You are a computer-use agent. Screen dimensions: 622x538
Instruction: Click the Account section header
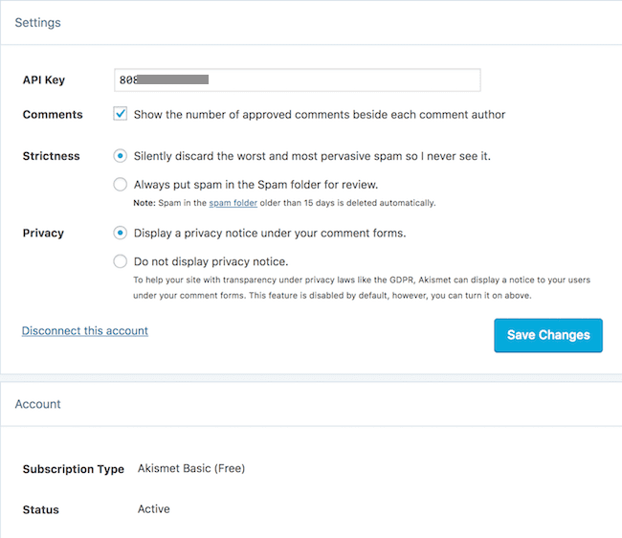38,404
